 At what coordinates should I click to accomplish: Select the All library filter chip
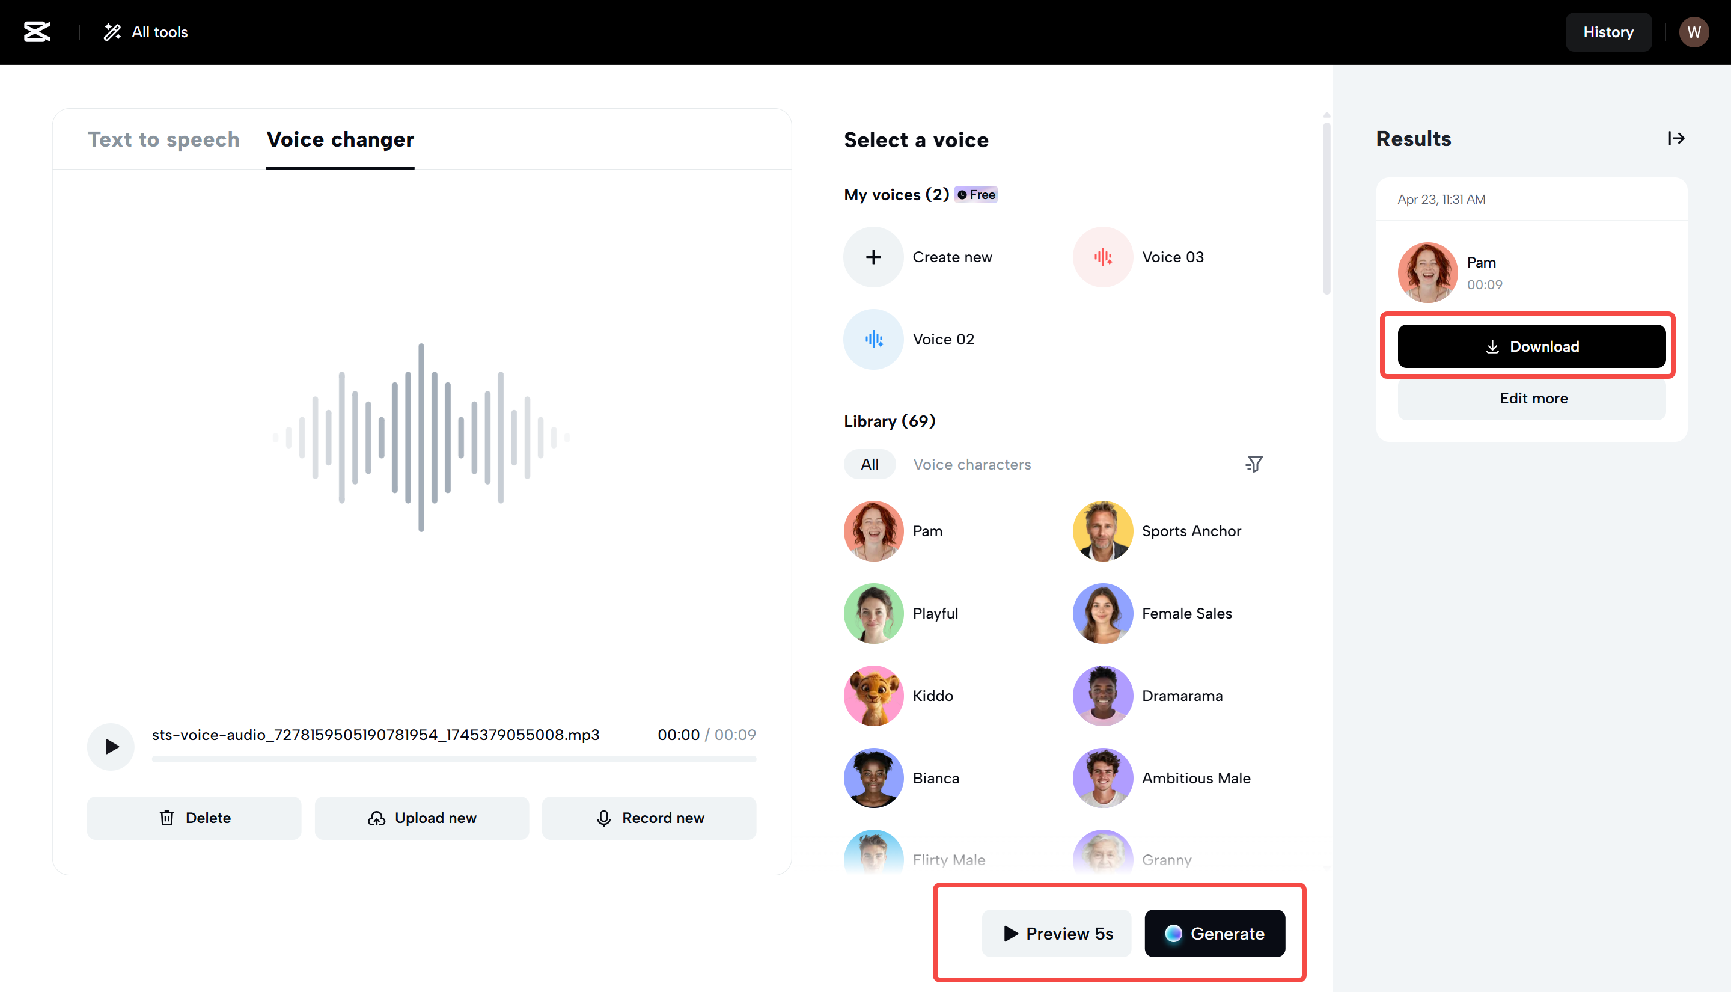[869, 464]
